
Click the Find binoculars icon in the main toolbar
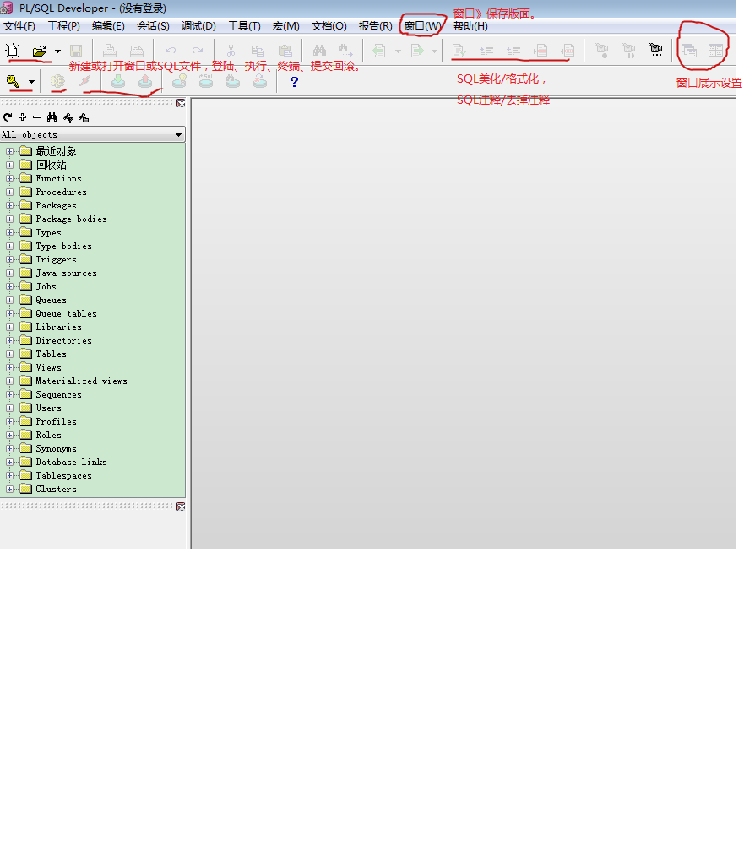319,51
